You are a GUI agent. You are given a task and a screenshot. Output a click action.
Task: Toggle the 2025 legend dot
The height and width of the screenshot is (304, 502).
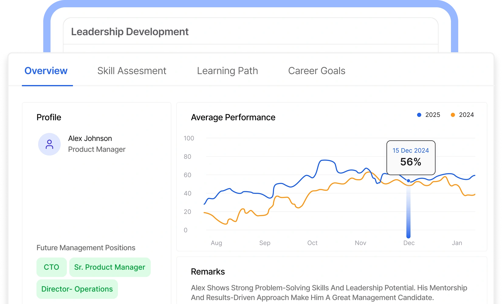coord(419,115)
